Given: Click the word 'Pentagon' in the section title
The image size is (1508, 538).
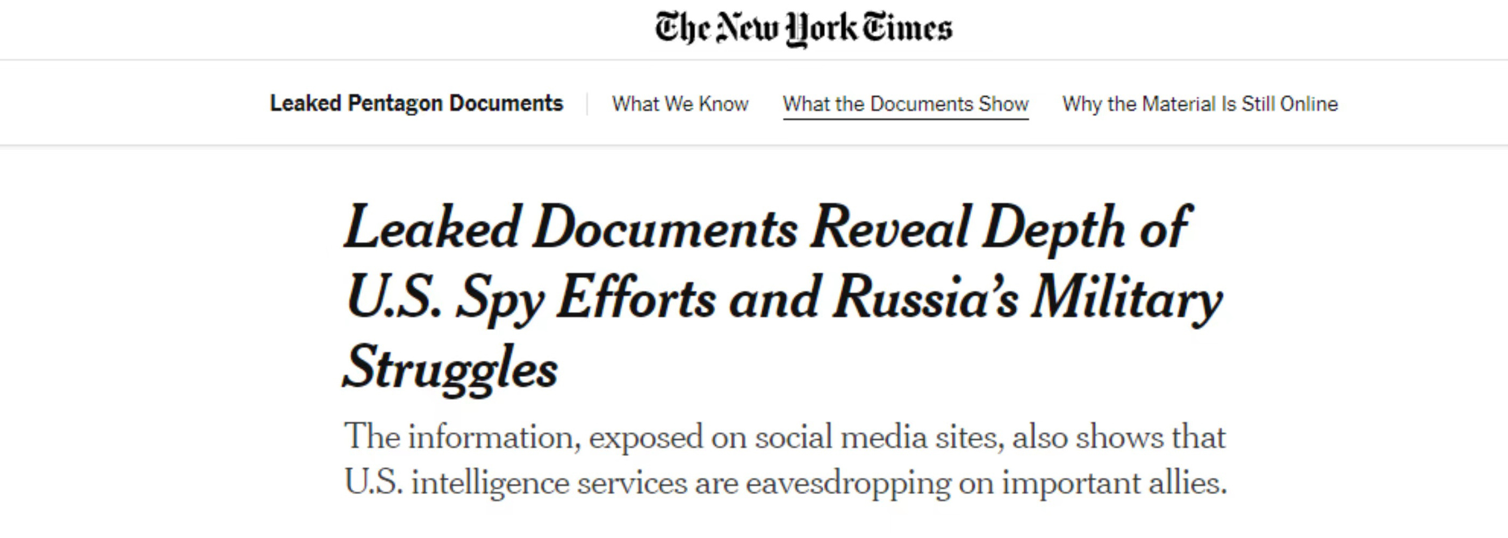Looking at the screenshot, I should point(395,104).
